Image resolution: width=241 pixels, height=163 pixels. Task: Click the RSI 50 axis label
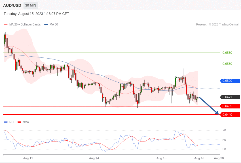point(224,140)
